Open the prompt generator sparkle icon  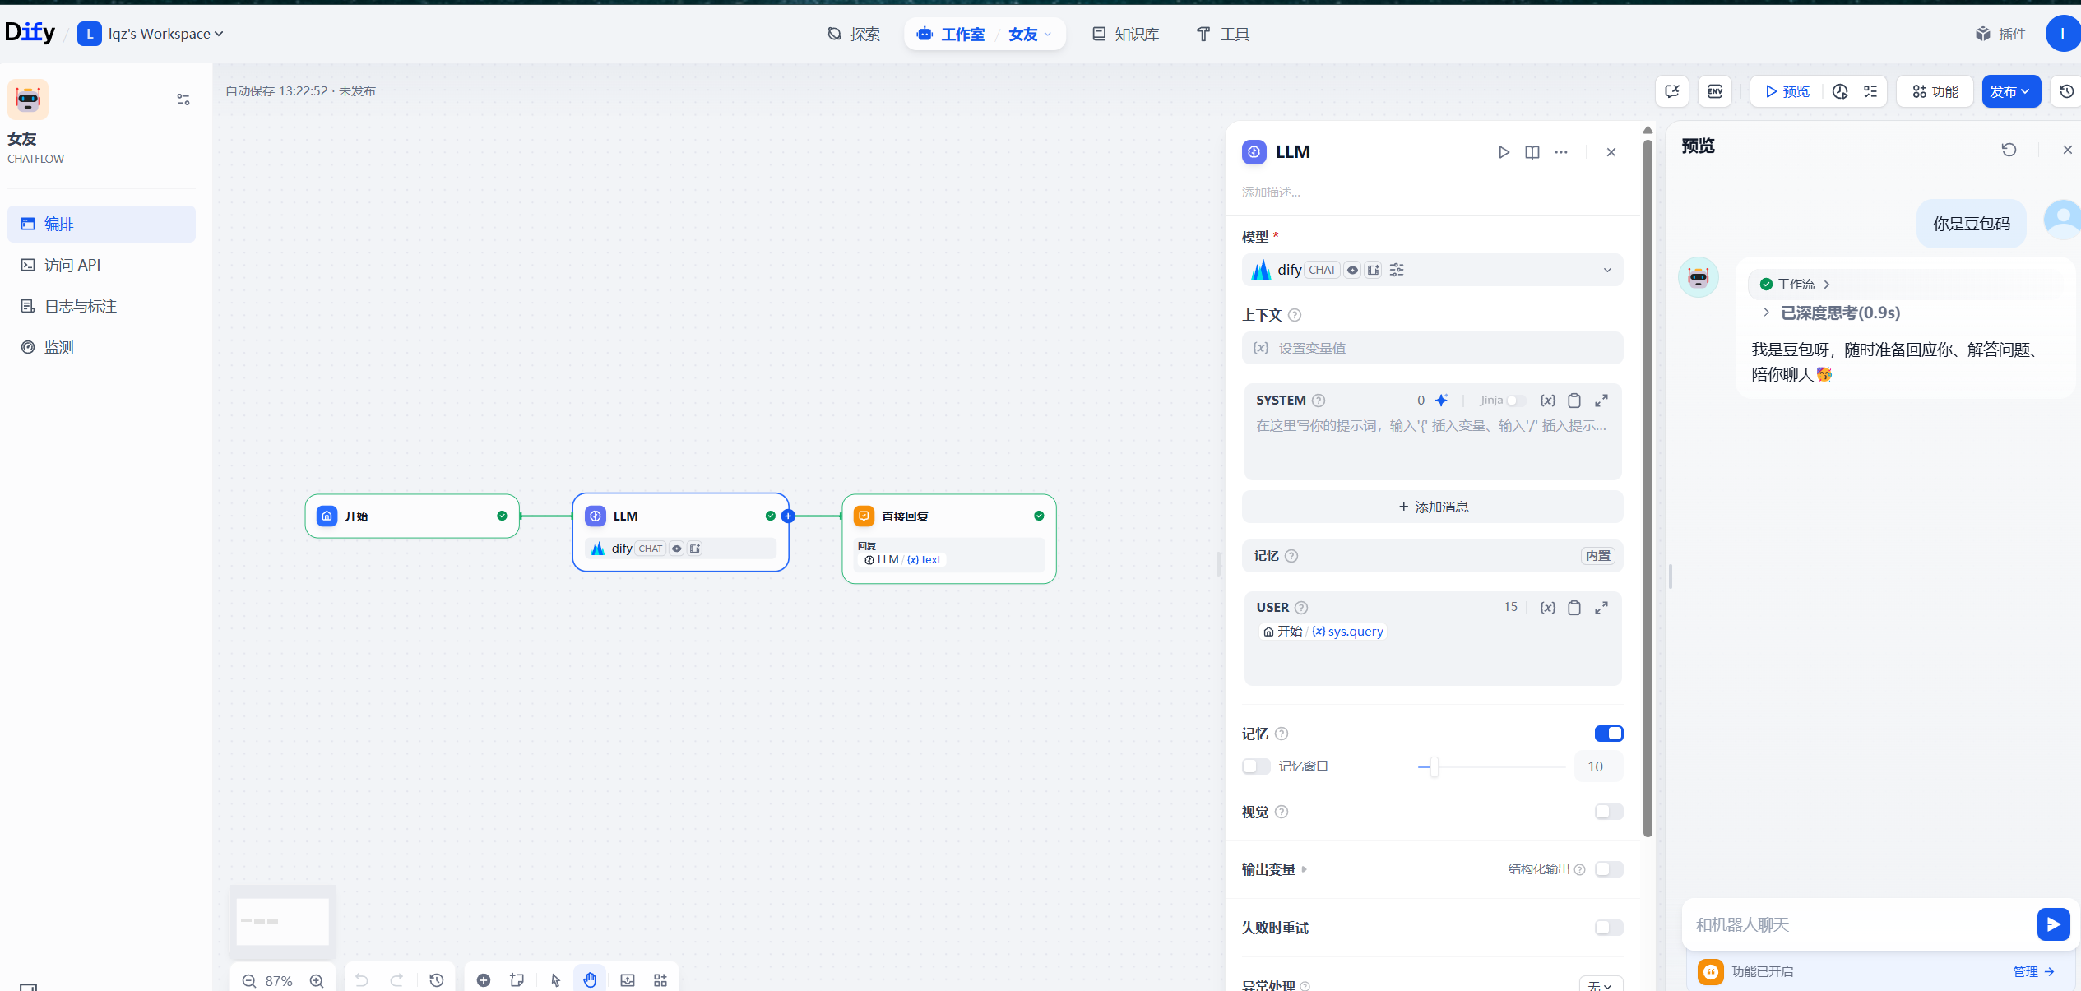pos(1441,401)
